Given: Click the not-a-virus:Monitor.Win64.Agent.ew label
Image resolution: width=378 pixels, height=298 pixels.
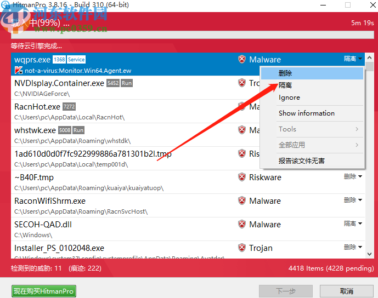Looking at the screenshot, I should point(78,71).
